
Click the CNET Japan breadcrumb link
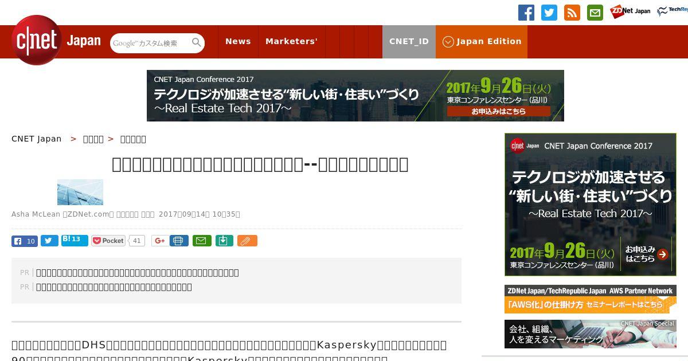coord(37,139)
